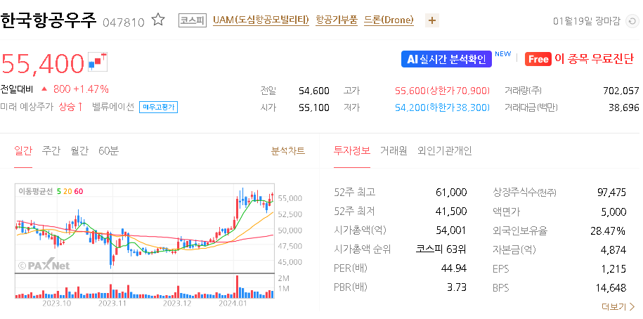Viewport: 643px width, 319px height.
Task: Click AI 실시간 분석확인 button
Action: pos(446,59)
